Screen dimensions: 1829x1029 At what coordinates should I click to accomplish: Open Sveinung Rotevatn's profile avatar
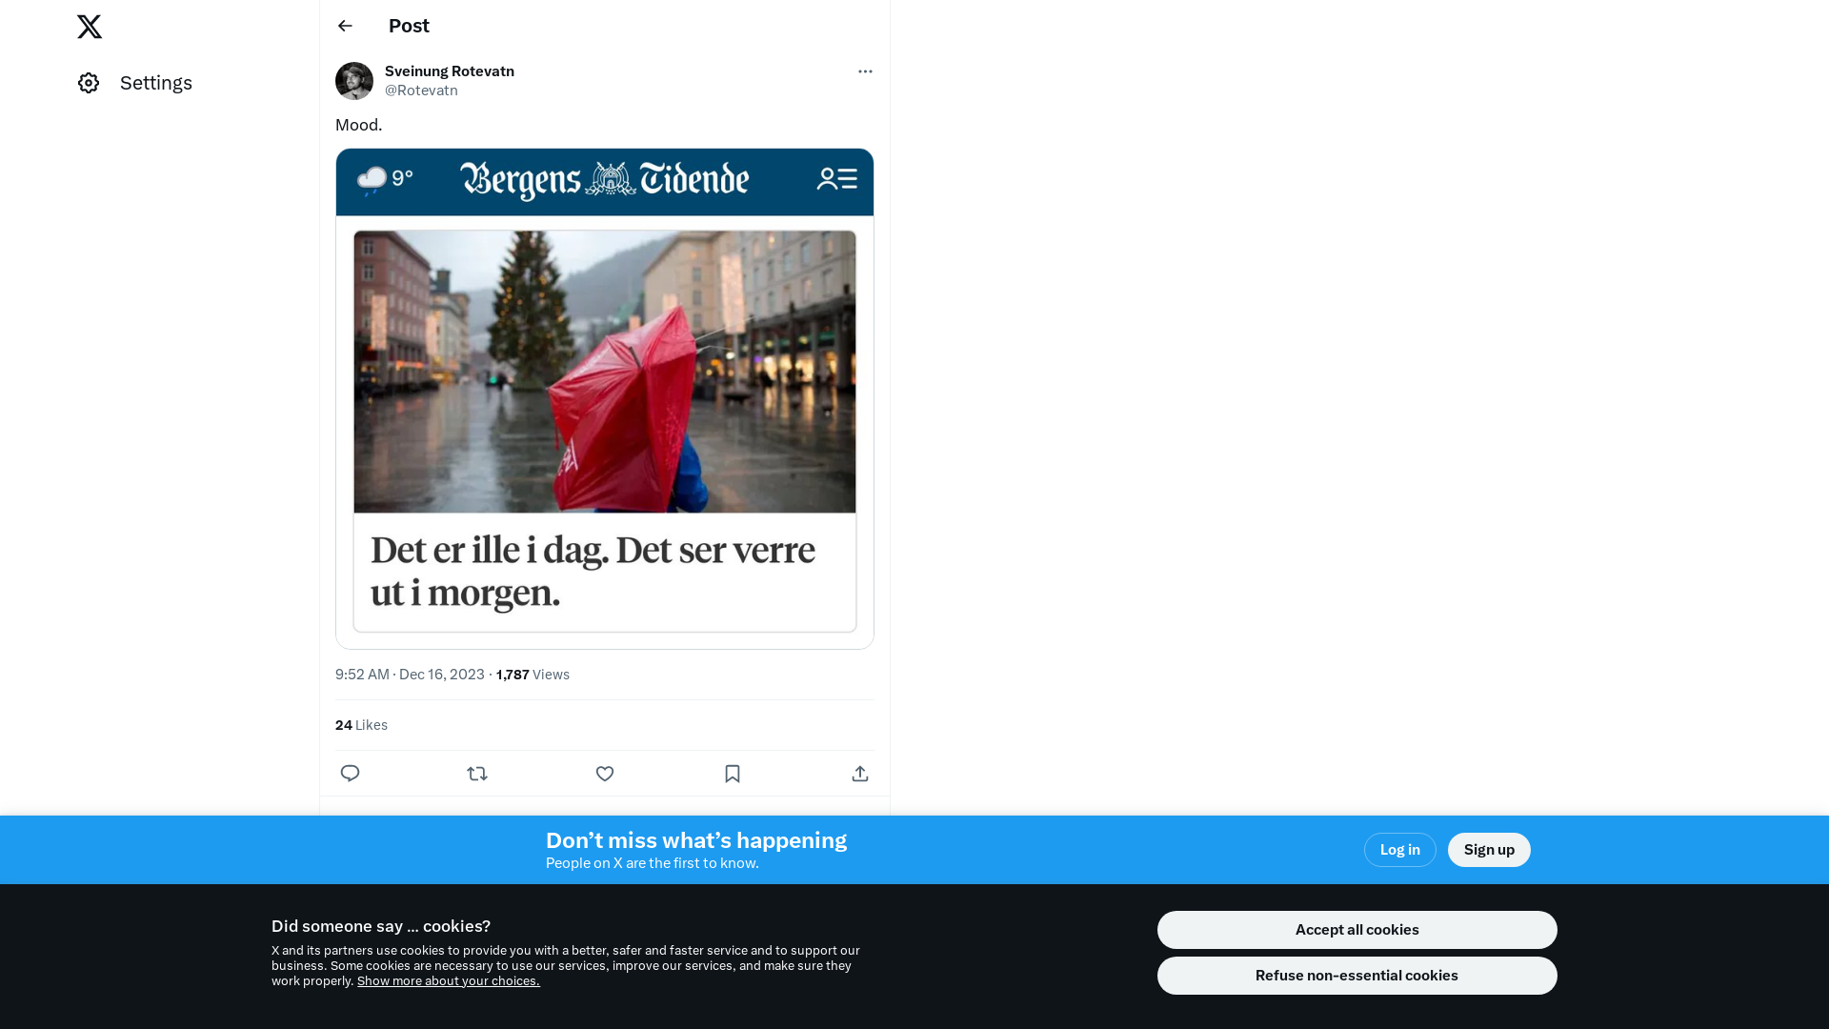(x=354, y=81)
